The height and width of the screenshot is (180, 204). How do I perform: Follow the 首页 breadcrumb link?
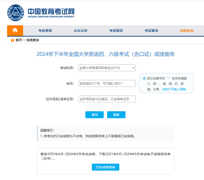pos(19,40)
